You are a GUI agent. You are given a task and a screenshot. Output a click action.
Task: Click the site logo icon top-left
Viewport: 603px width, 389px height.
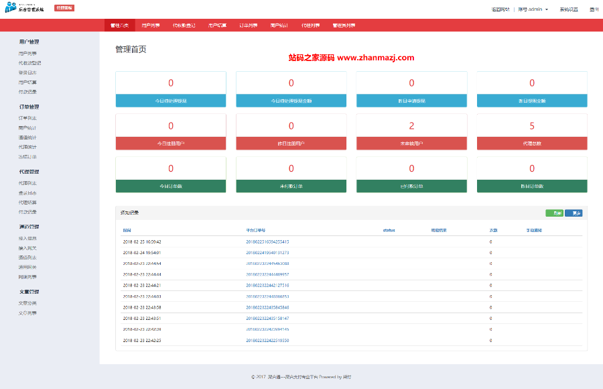pyautogui.click(x=9, y=7)
